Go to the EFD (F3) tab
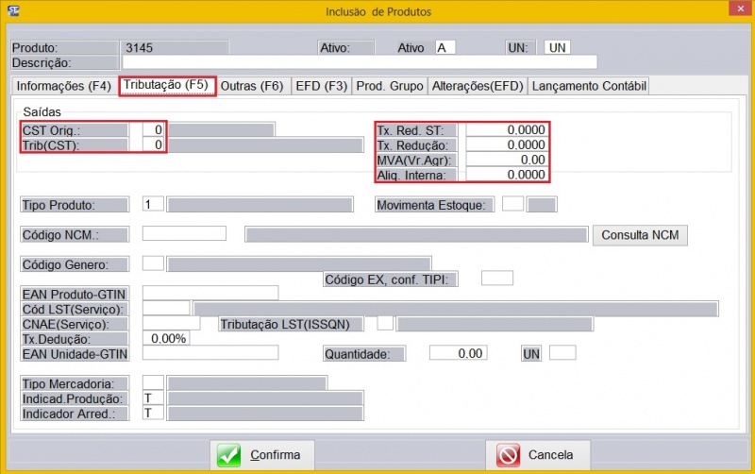The width and height of the screenshot is (755, 474). (x=321, y=86)
